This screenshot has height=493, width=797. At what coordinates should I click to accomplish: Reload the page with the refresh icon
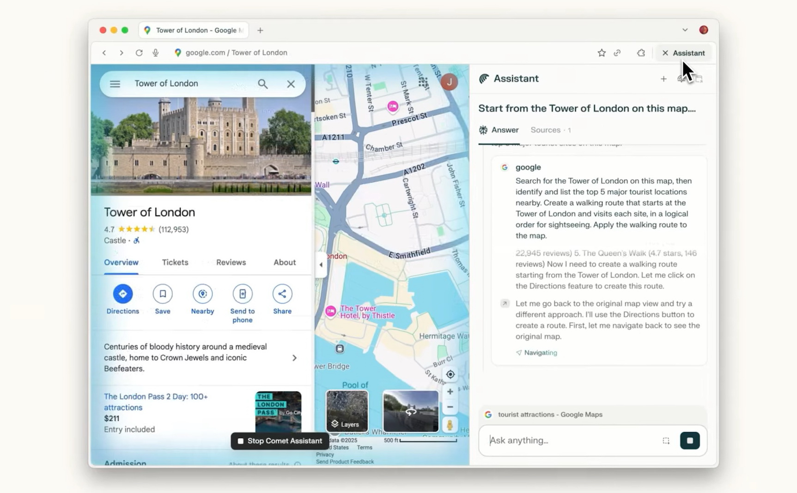pos(139,53)
